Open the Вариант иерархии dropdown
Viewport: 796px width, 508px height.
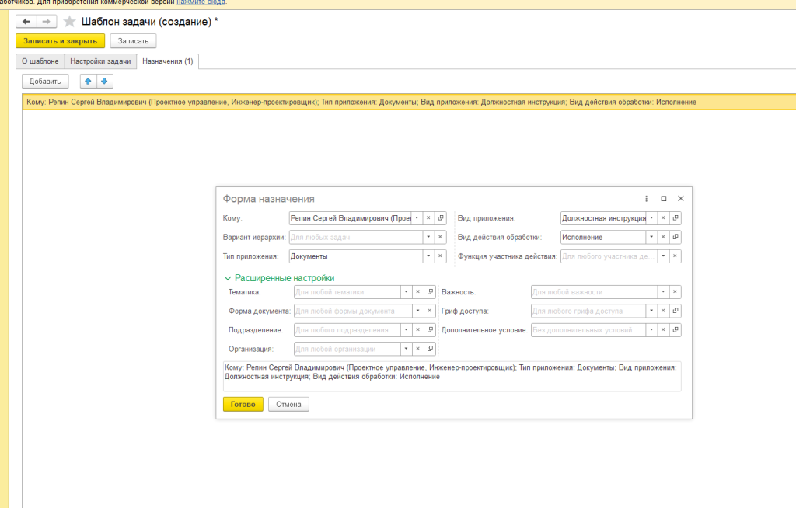click(428, 237)
